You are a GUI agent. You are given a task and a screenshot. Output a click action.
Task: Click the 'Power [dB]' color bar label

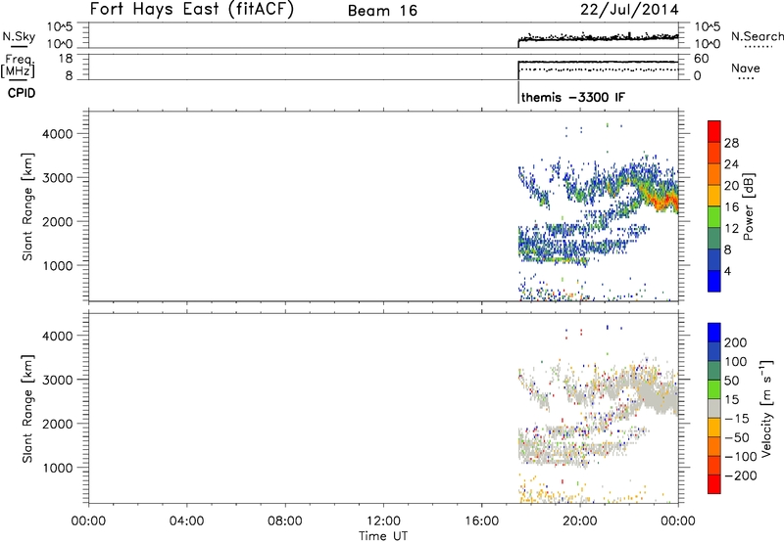pos(748,206)
